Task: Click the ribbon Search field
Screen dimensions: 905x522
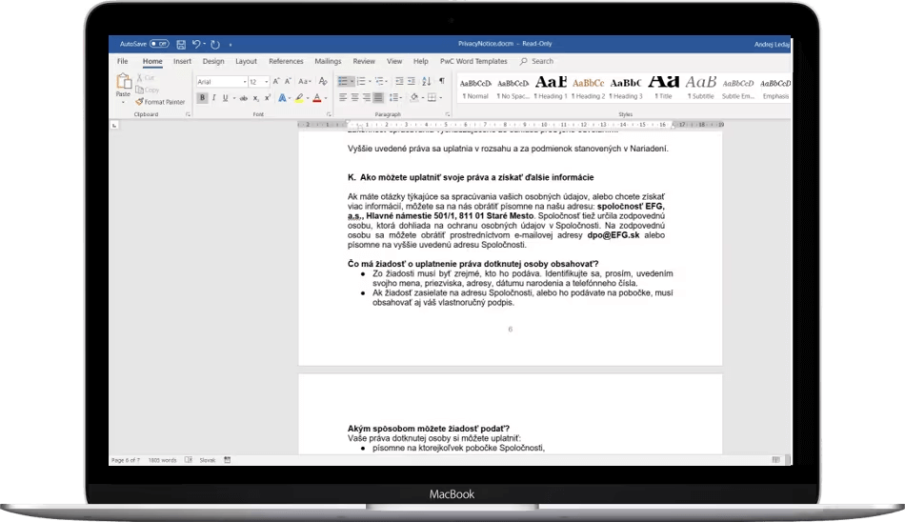Action: [x=542, y=61]
